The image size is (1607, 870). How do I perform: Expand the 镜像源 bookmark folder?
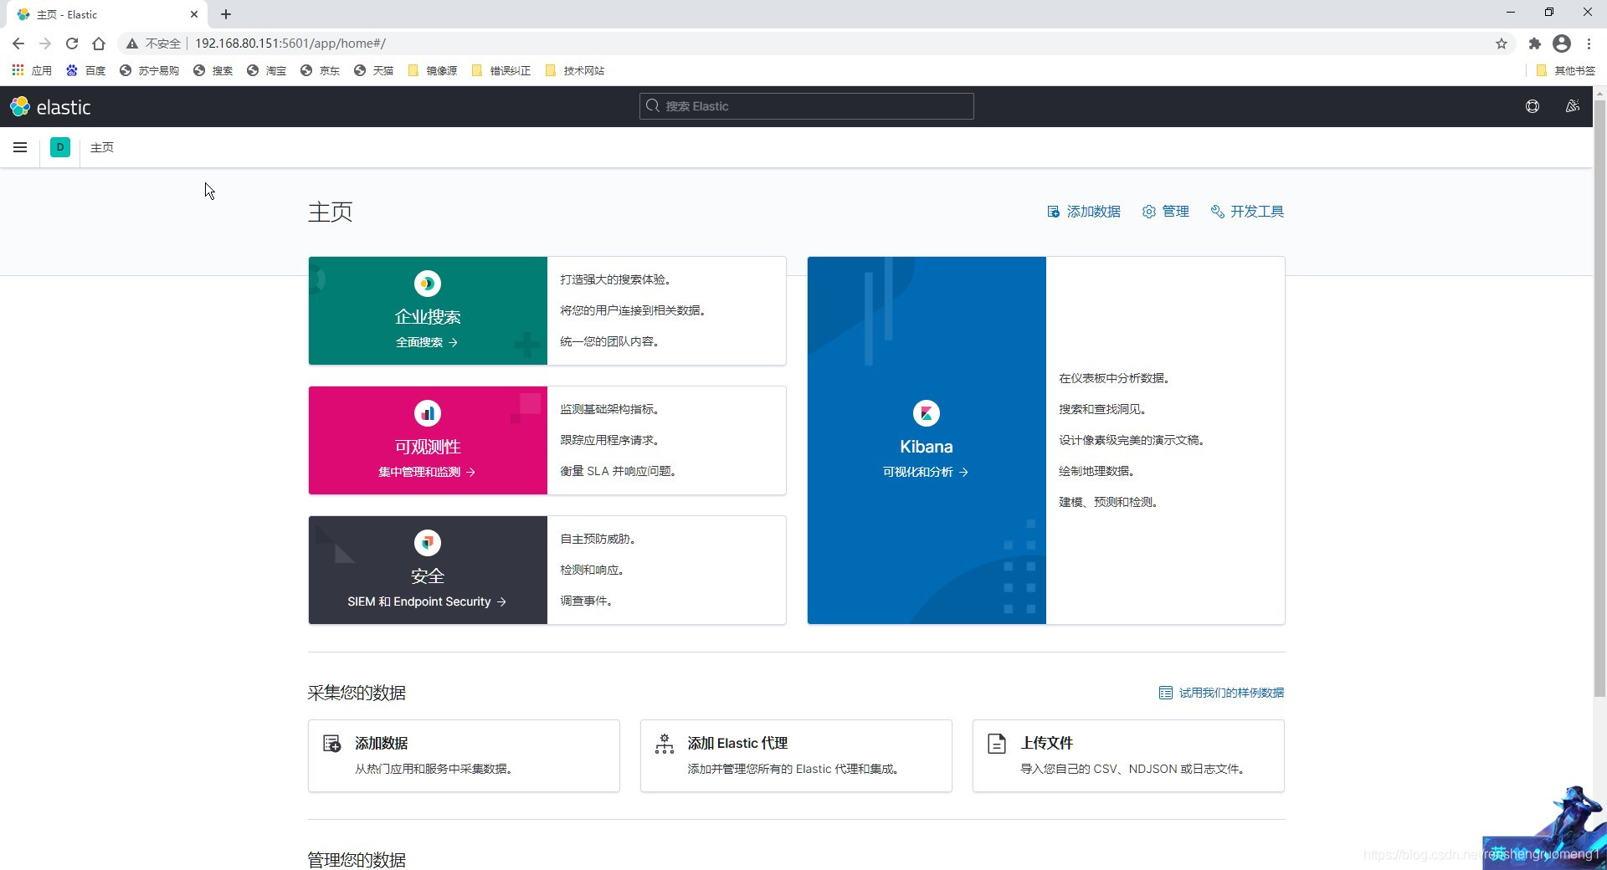coord(433,70)
